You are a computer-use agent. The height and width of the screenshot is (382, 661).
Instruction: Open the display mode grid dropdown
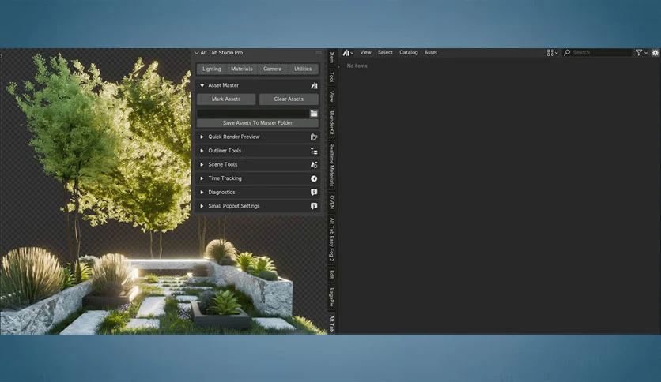(552, 53)
